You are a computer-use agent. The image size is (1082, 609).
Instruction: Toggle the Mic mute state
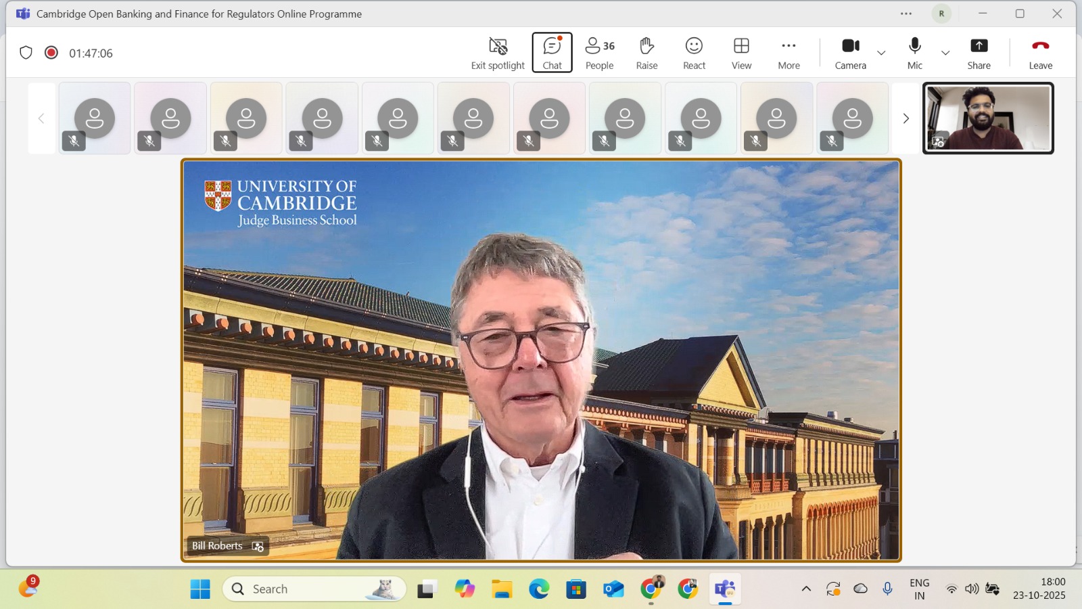[x=914, y=53]
